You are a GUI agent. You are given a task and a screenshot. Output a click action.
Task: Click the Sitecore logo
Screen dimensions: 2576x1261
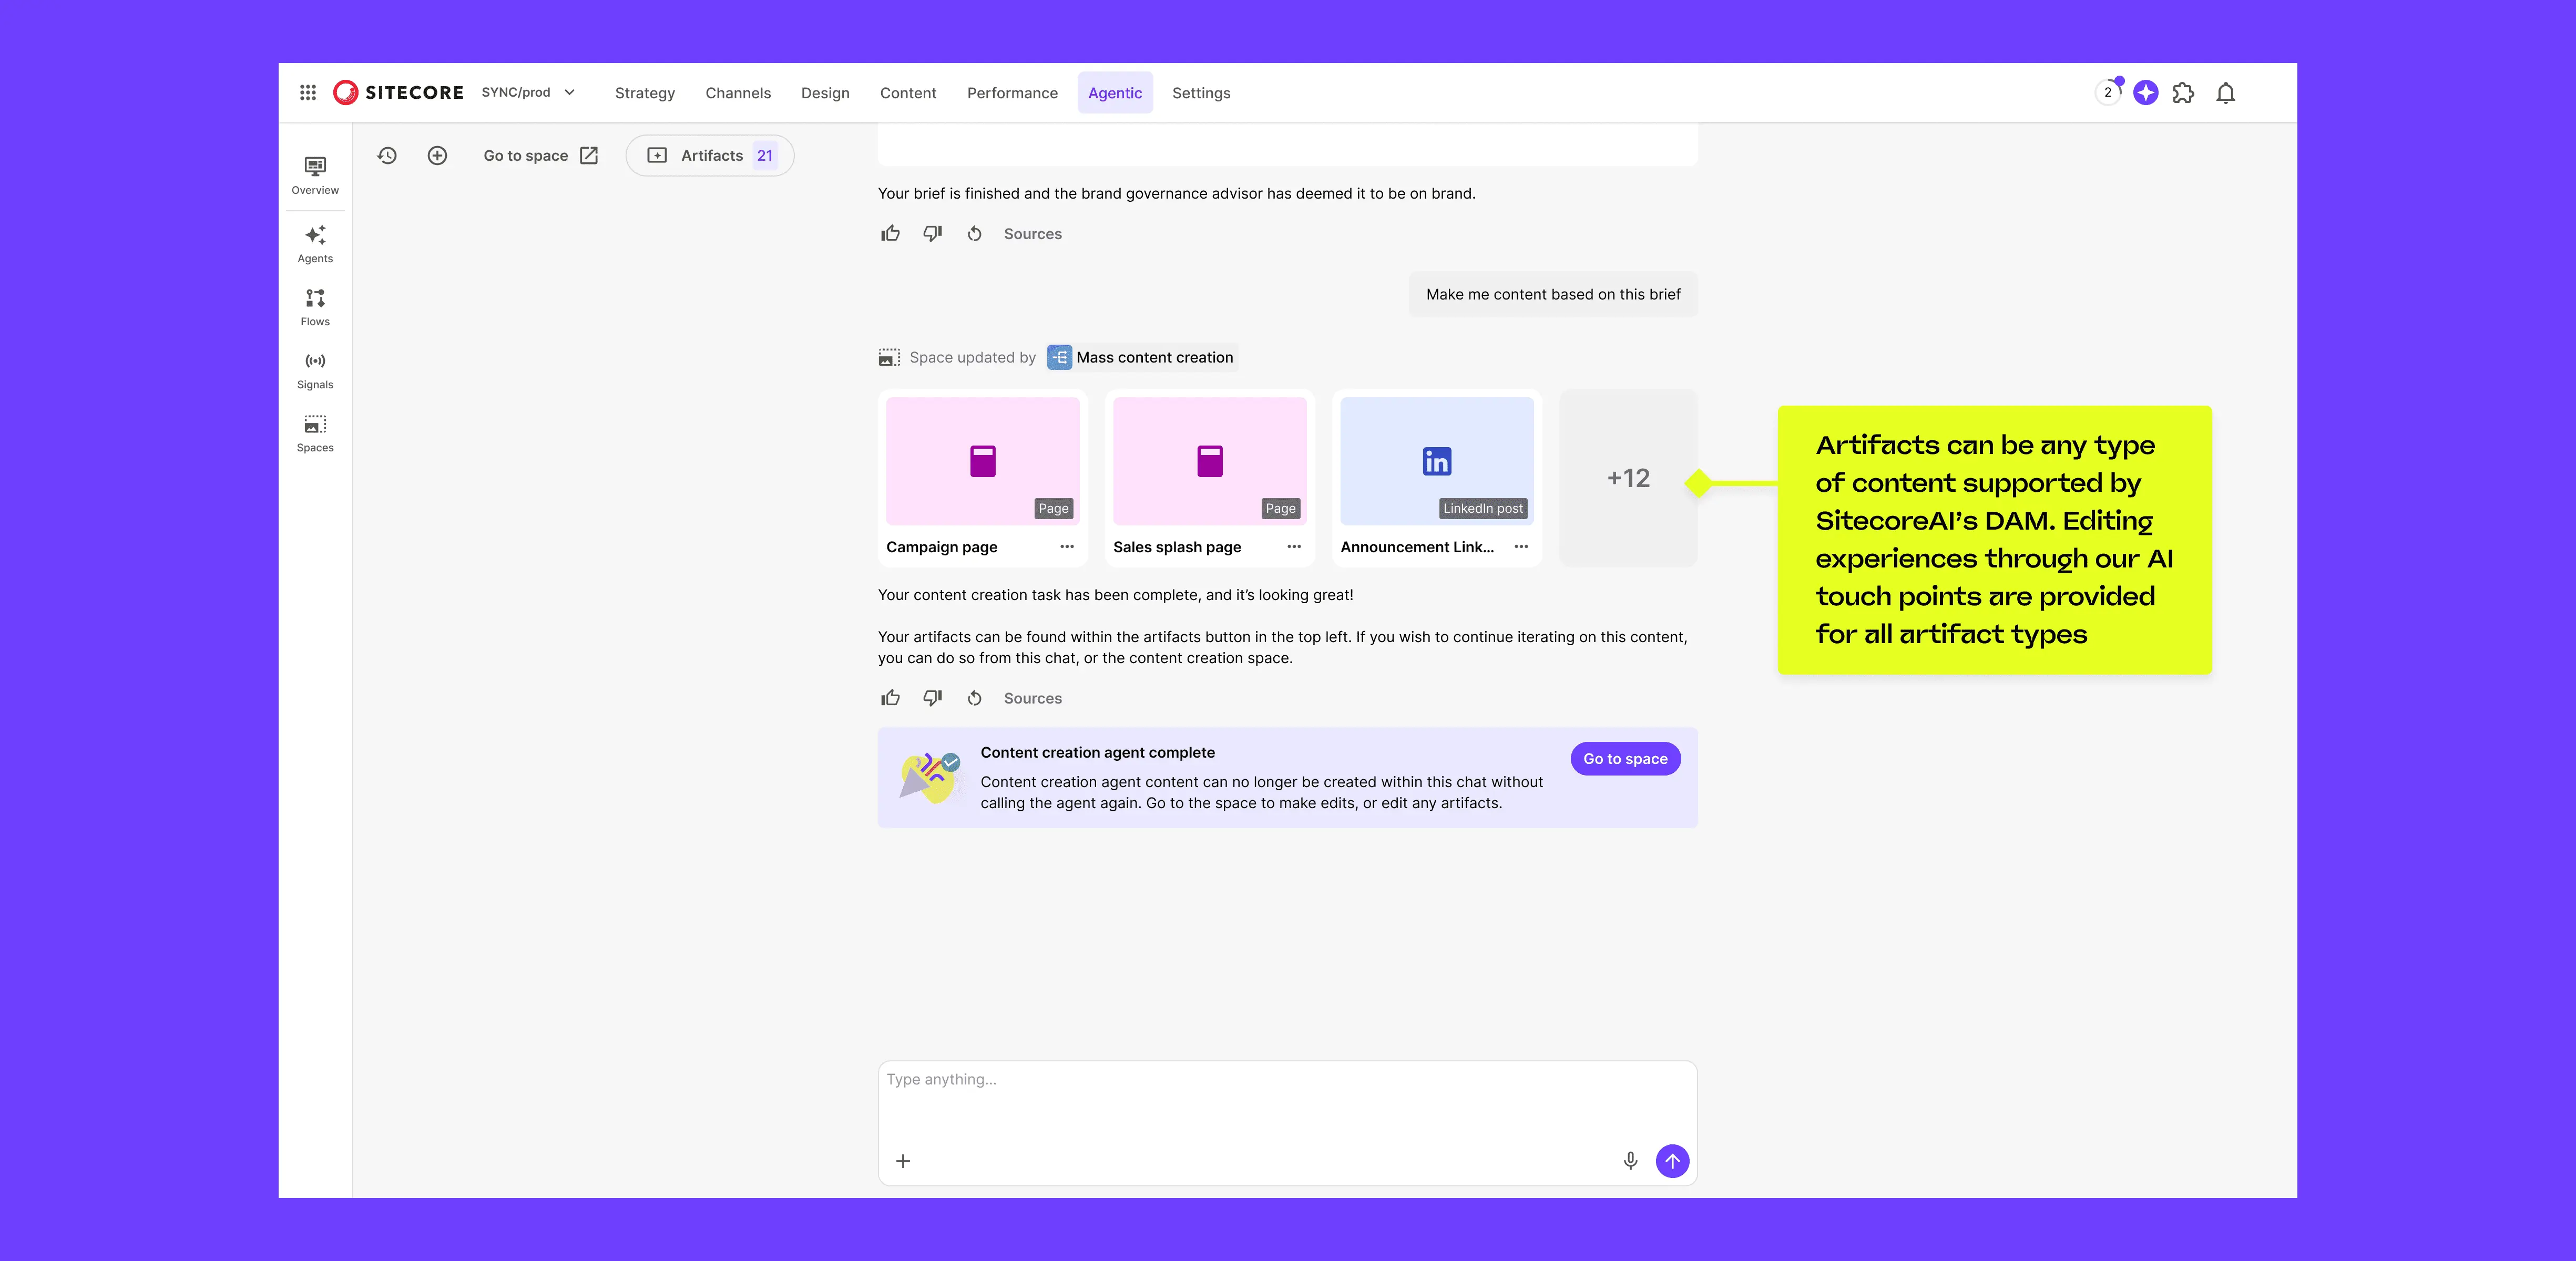398,92
